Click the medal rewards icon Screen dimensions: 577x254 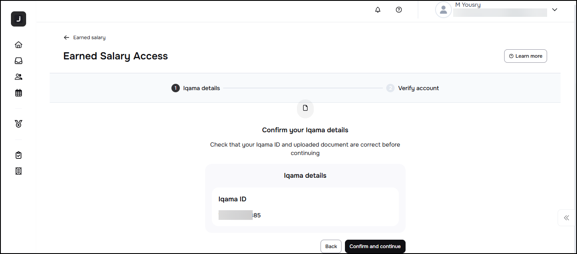[x=19, y=124]
